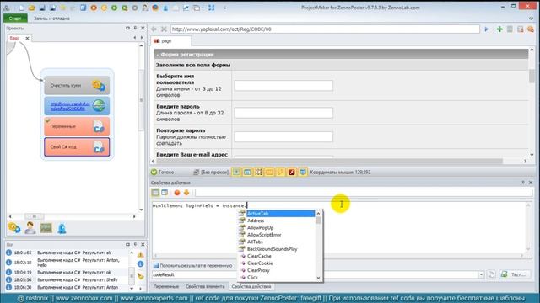Switch to the Свойства элемента bottom tab
This screenshot has width=540, height=303.
pos(205,286)
